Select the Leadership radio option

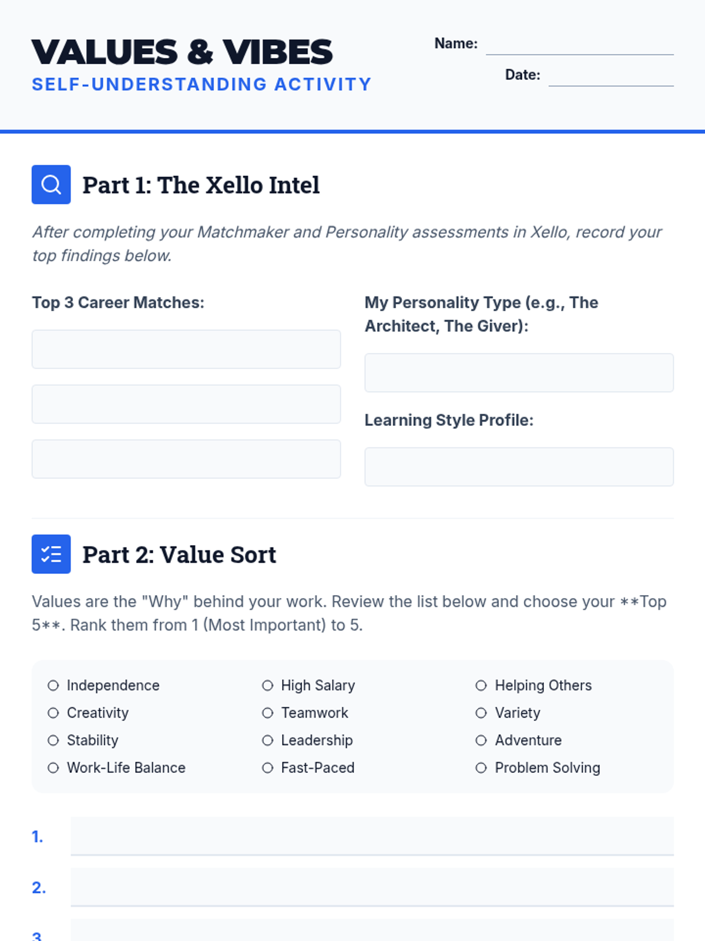click(x=268, y=740)
